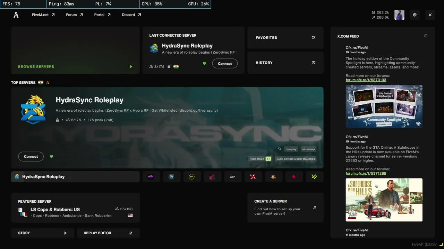Open the Create a Server card

[285, 207]
